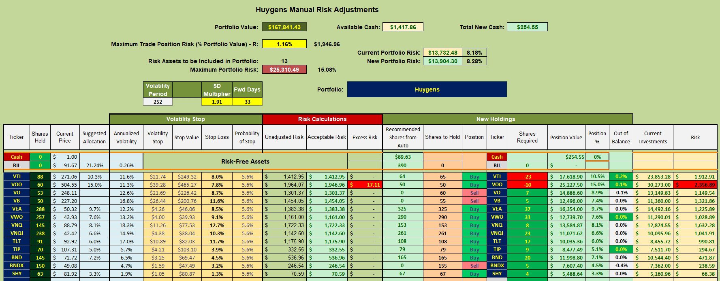Click VO acceptable risk 1,301.37
720x281 pixels.
pos(327,193)
